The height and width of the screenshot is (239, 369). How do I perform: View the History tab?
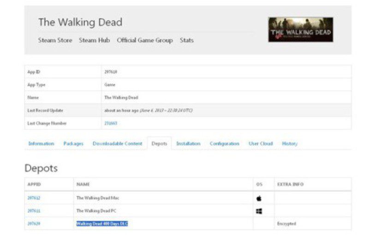point(289,144)
